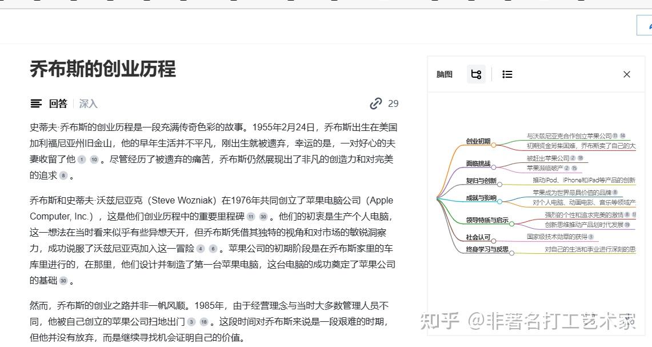Select the 回答 tab
652x347 pixels.
coord(58,103)
